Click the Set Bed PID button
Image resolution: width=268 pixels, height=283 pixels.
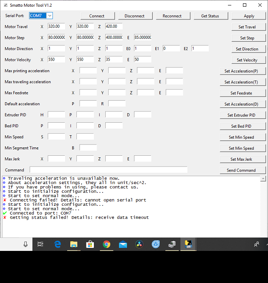(x=243, y=126)
